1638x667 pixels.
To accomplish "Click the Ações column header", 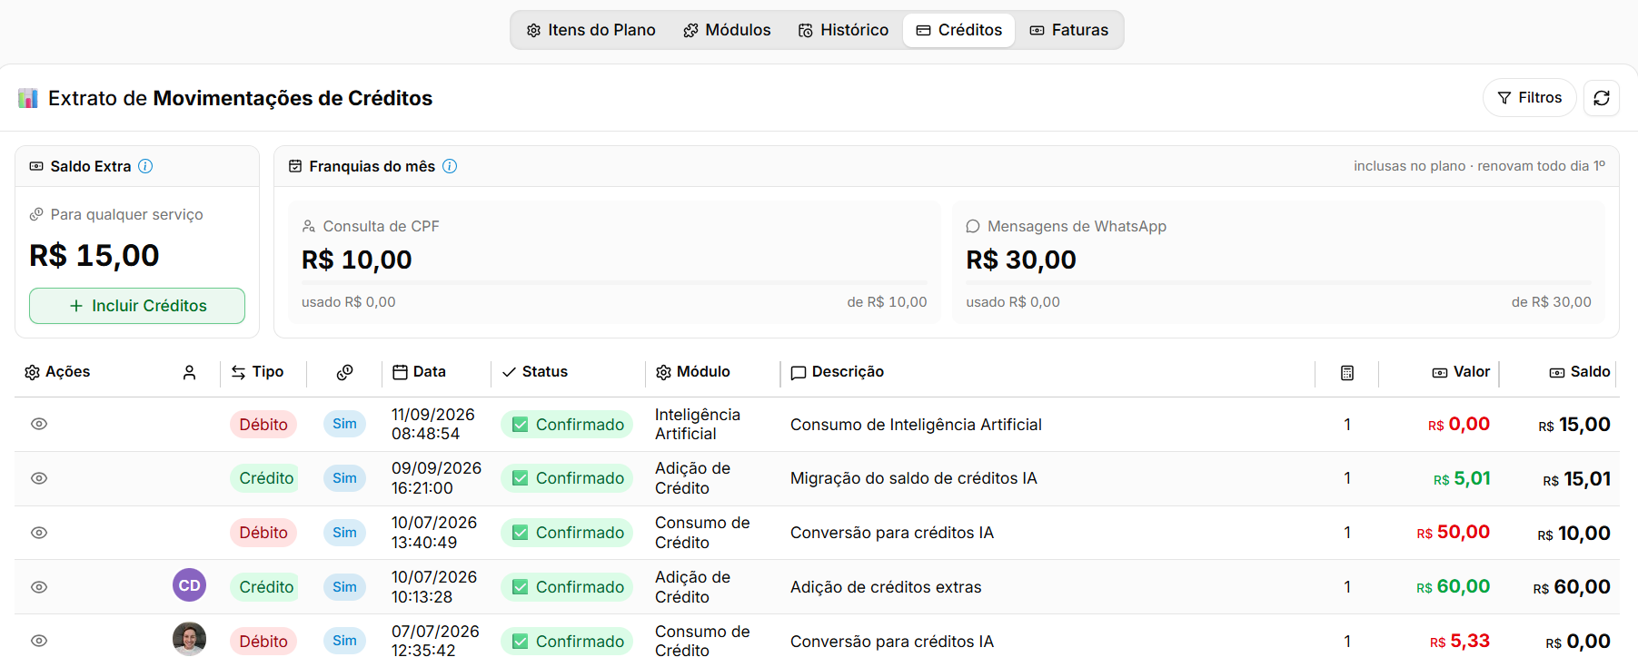I will [57, 372].
